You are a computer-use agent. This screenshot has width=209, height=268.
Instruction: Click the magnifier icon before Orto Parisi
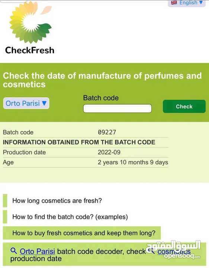pyautogui.click(x=14, y=251)
